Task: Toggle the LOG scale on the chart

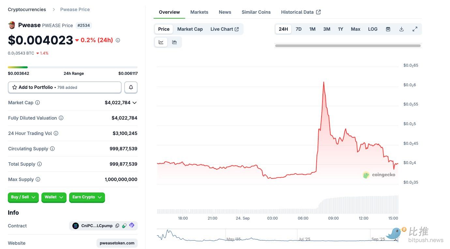Action: (373, 29)
